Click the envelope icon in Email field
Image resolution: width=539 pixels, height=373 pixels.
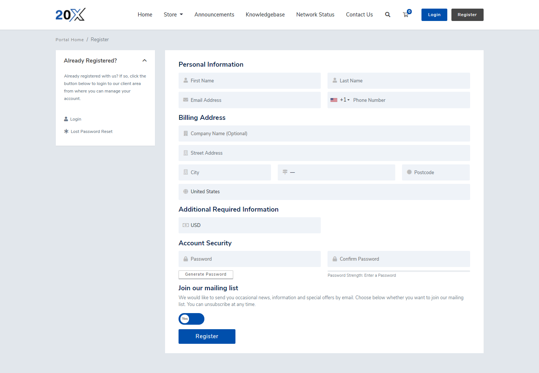(186, 100)
